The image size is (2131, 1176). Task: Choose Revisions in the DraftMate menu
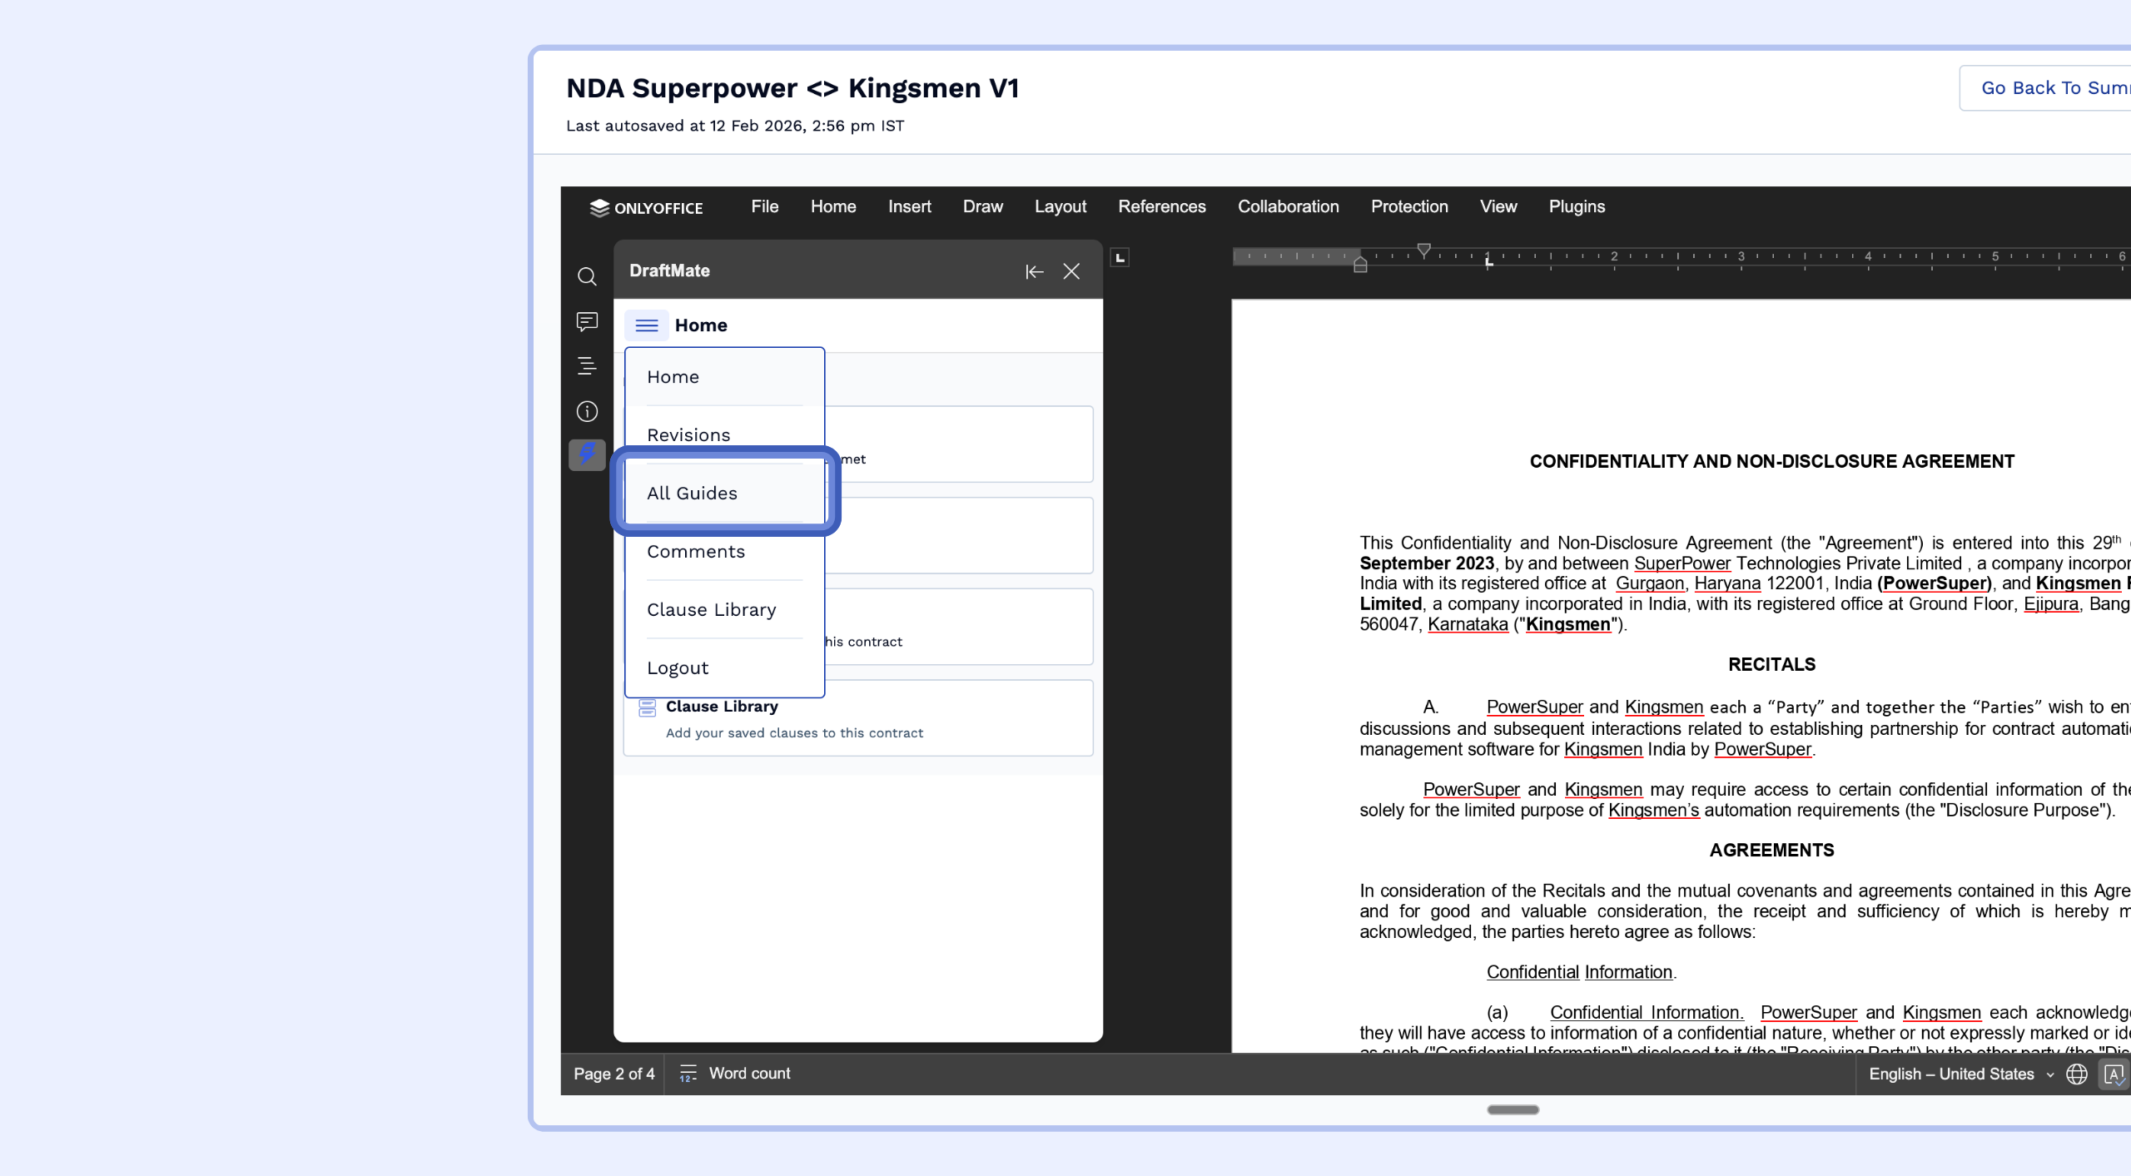688,435
